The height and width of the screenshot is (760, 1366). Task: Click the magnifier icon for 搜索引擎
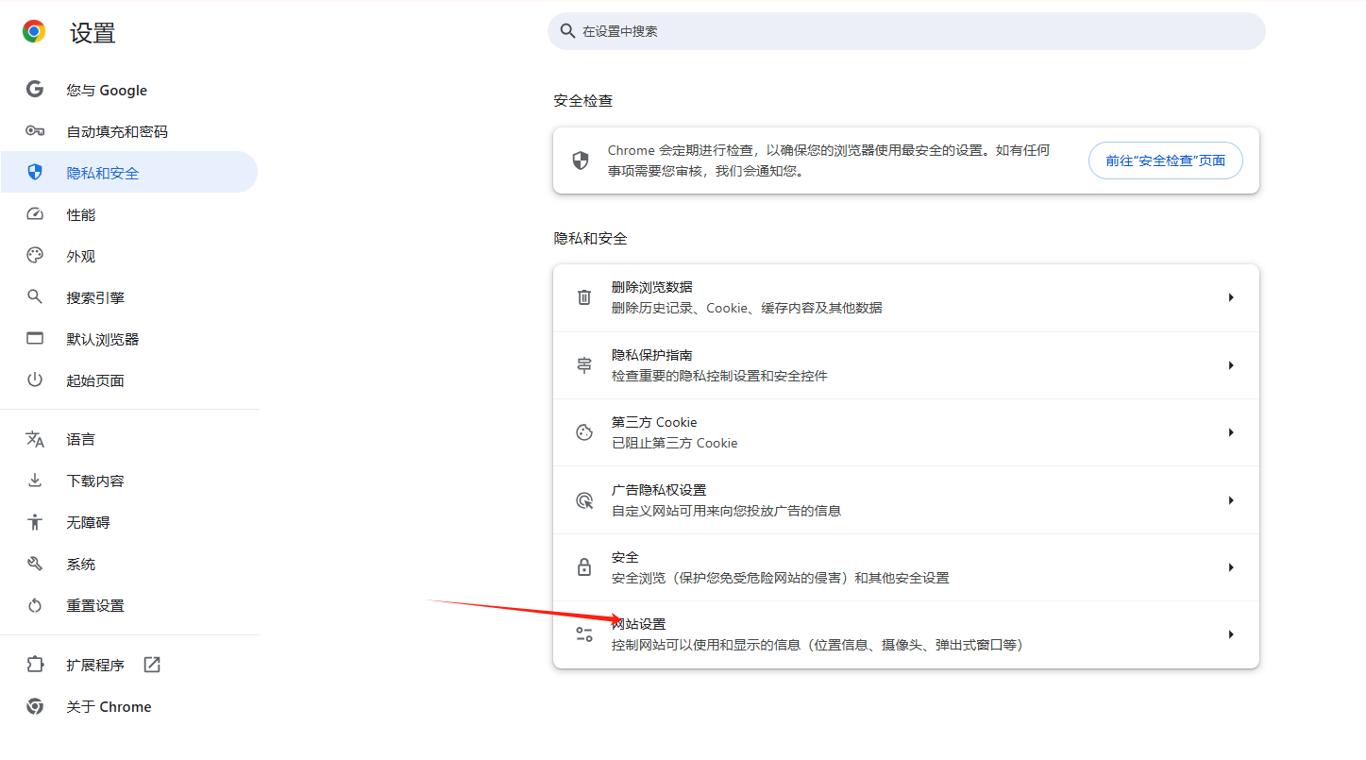[x=35, y=296]
